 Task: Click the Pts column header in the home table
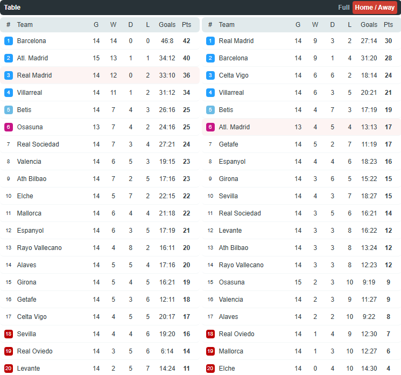click(x=186, y=25)
